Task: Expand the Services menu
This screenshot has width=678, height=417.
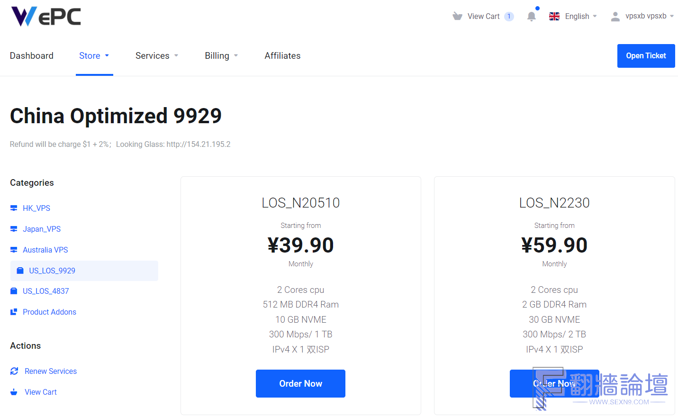Action: [157, 56]
